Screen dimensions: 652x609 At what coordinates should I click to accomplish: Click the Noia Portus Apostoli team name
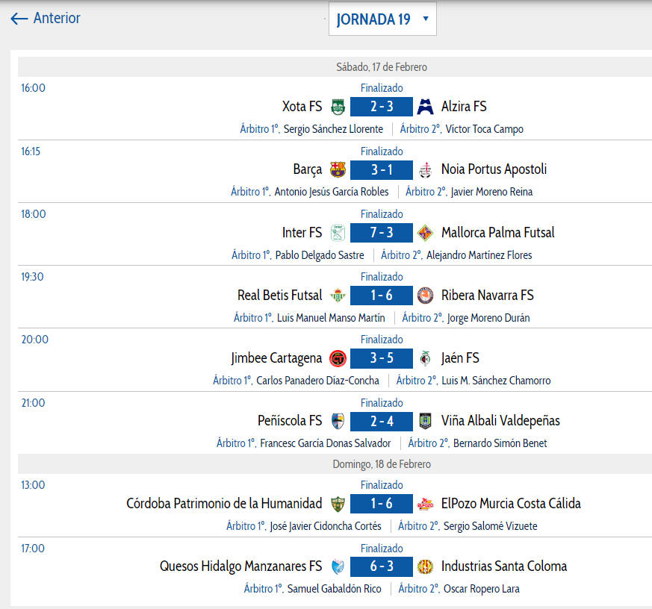coord(494,169)
